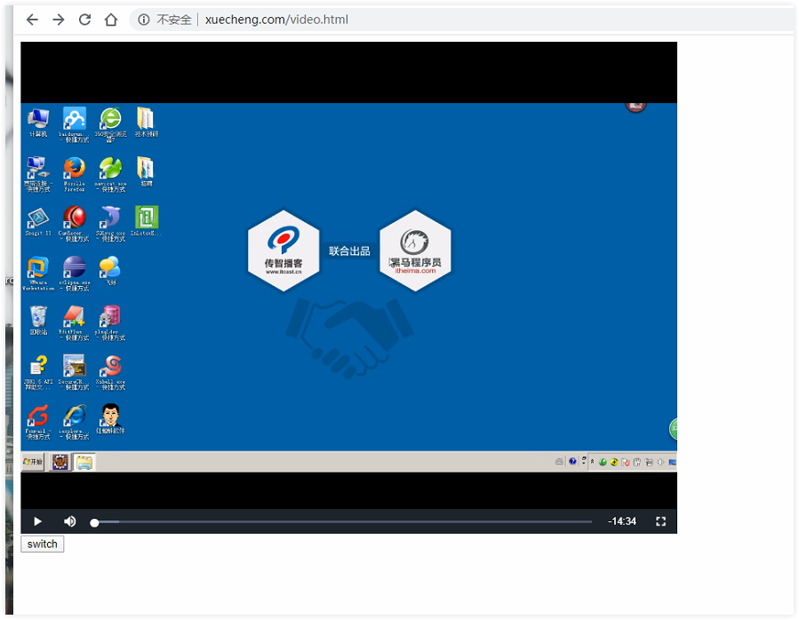
Task: Click the VMware Workstation desktop icon
Action: (x=38, y=273)
